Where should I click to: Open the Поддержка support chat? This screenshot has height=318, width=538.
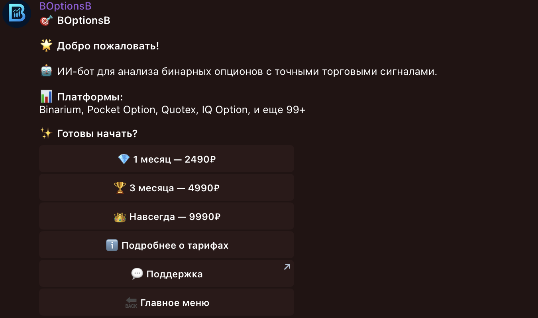pyautogui.click(x=166, y=274)
